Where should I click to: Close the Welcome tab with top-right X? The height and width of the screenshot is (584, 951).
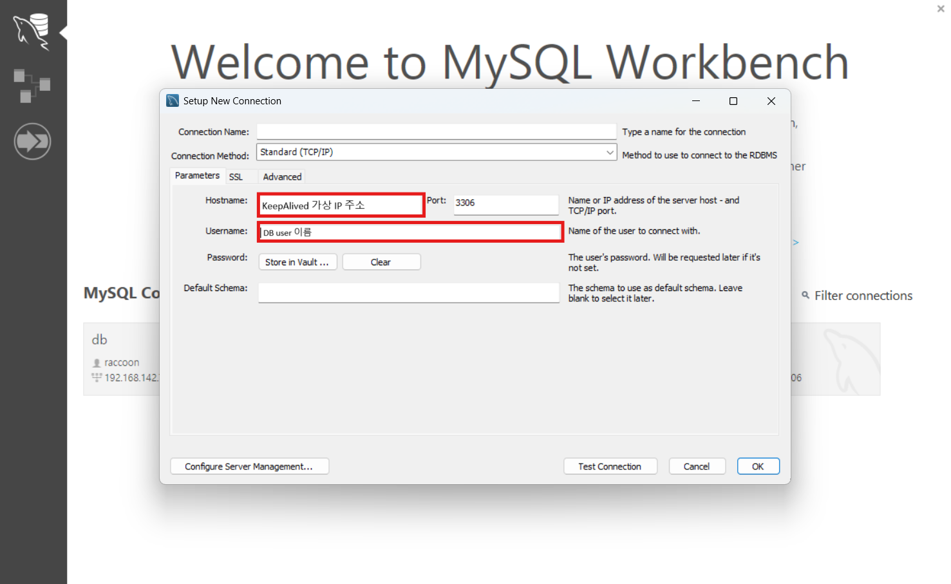coord(941,9)
